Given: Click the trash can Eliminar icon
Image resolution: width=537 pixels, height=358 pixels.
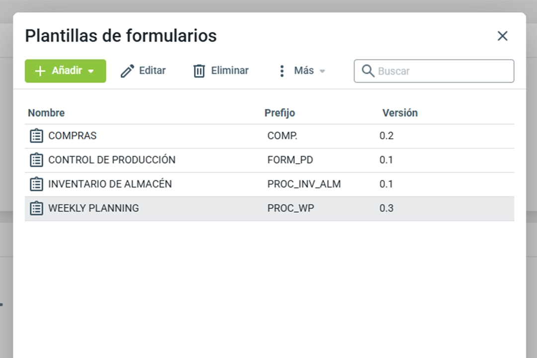Looking at the screenshot, I should coord(199,71).
